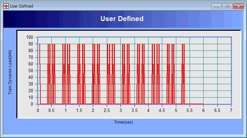Click the 5.5 tick label on time axis
Image resolution: width=247 pixels, height=138 pixels.
tap(190, 110)
